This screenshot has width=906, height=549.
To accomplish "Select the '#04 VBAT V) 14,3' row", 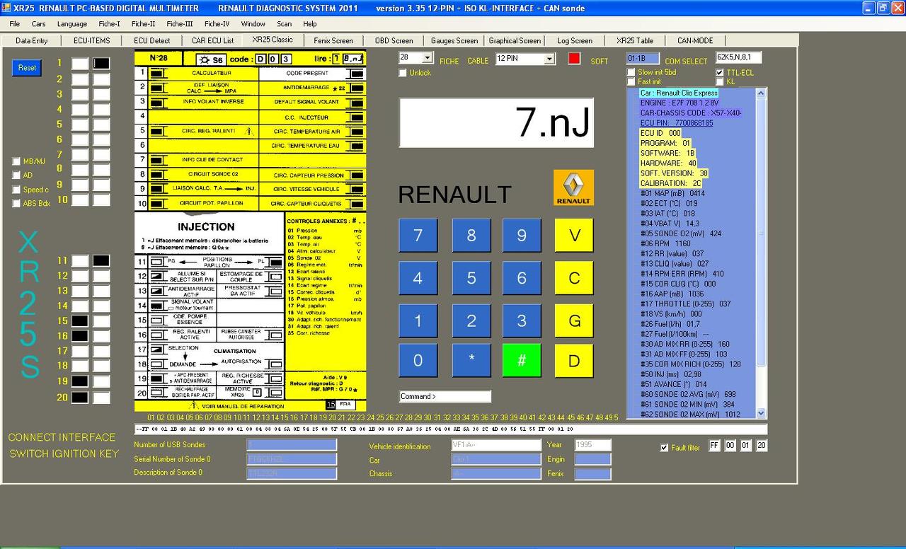I will tap(670, 224).
